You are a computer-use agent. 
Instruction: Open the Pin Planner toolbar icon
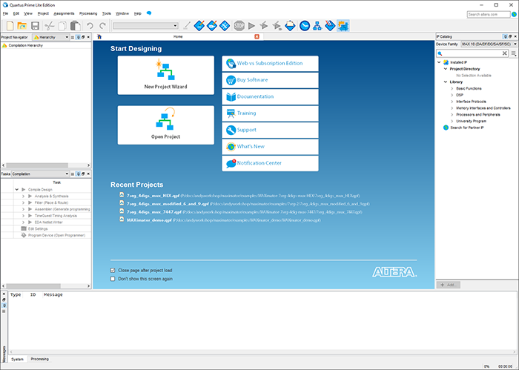tap(212, 25)
